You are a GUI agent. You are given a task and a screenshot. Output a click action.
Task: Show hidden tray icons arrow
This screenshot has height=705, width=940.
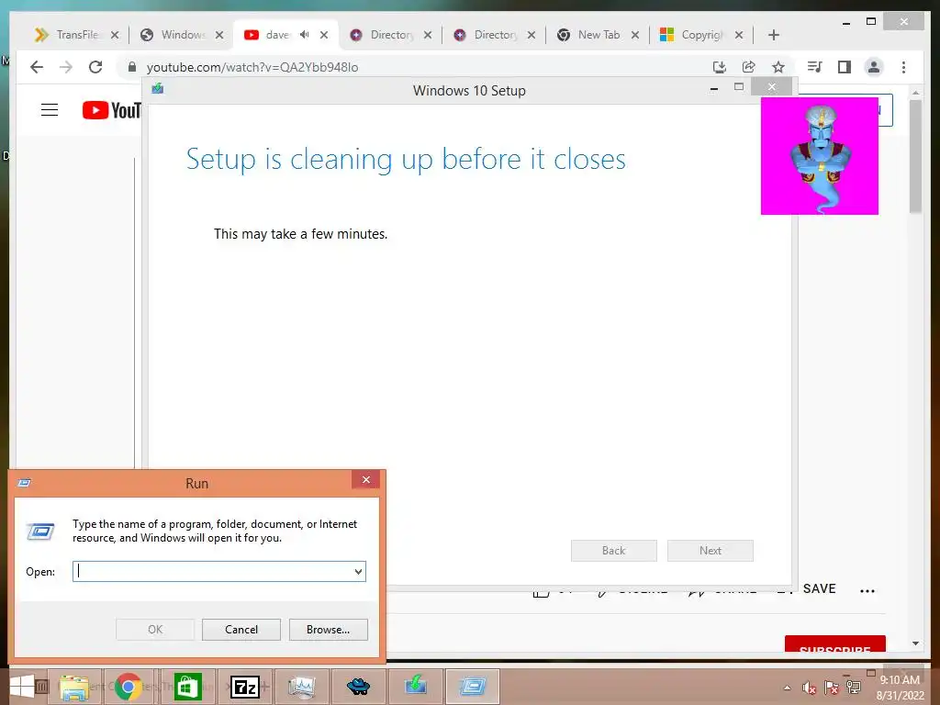[787, 688]
